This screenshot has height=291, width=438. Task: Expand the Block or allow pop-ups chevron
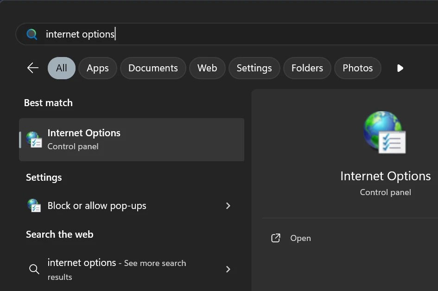[x=228, y=206]
